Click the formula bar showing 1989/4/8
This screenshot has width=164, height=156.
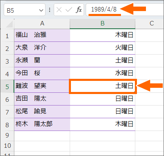point(125,10)
